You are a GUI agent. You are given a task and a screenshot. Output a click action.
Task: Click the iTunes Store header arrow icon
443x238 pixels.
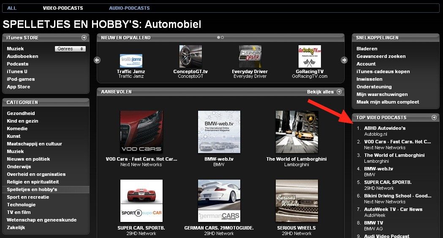[x=84, y=38]
